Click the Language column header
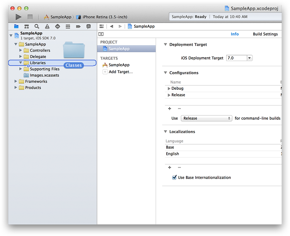The height and width of the screenshot is (236, 290). pos(174,141)
